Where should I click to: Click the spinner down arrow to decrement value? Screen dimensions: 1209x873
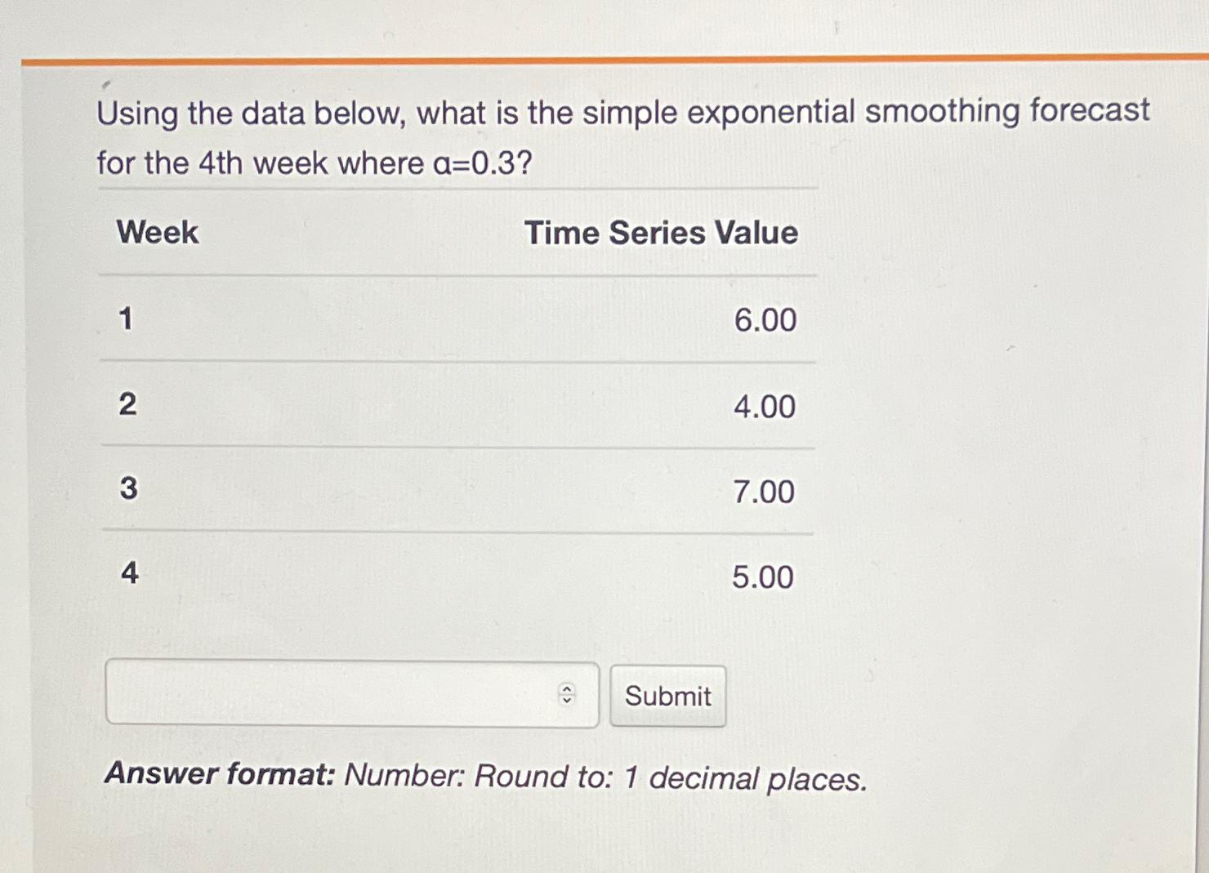(568, 702)
